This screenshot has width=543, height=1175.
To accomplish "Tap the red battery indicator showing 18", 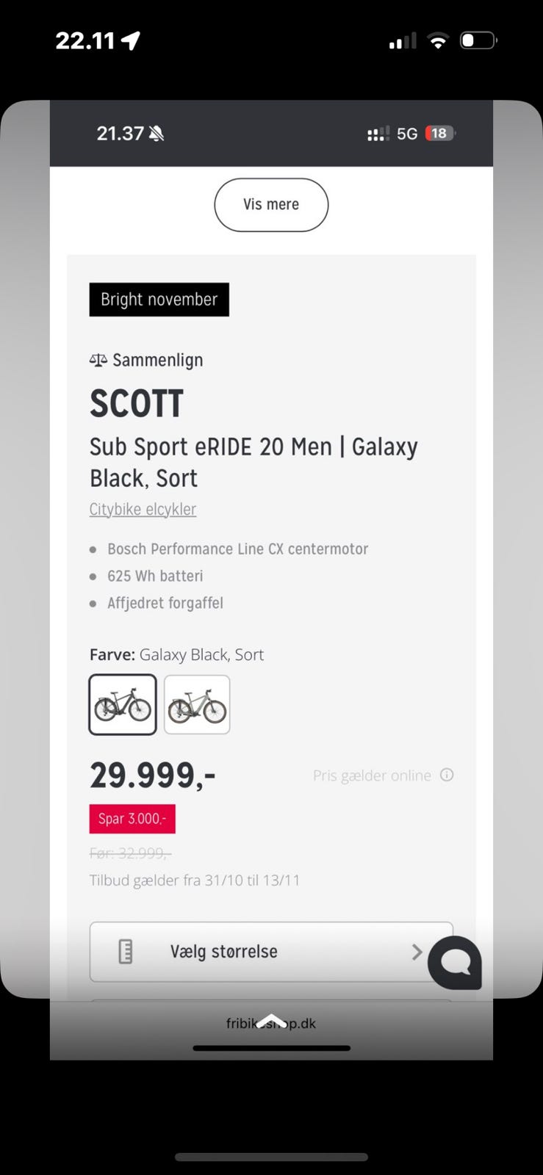I will point(439,134).
